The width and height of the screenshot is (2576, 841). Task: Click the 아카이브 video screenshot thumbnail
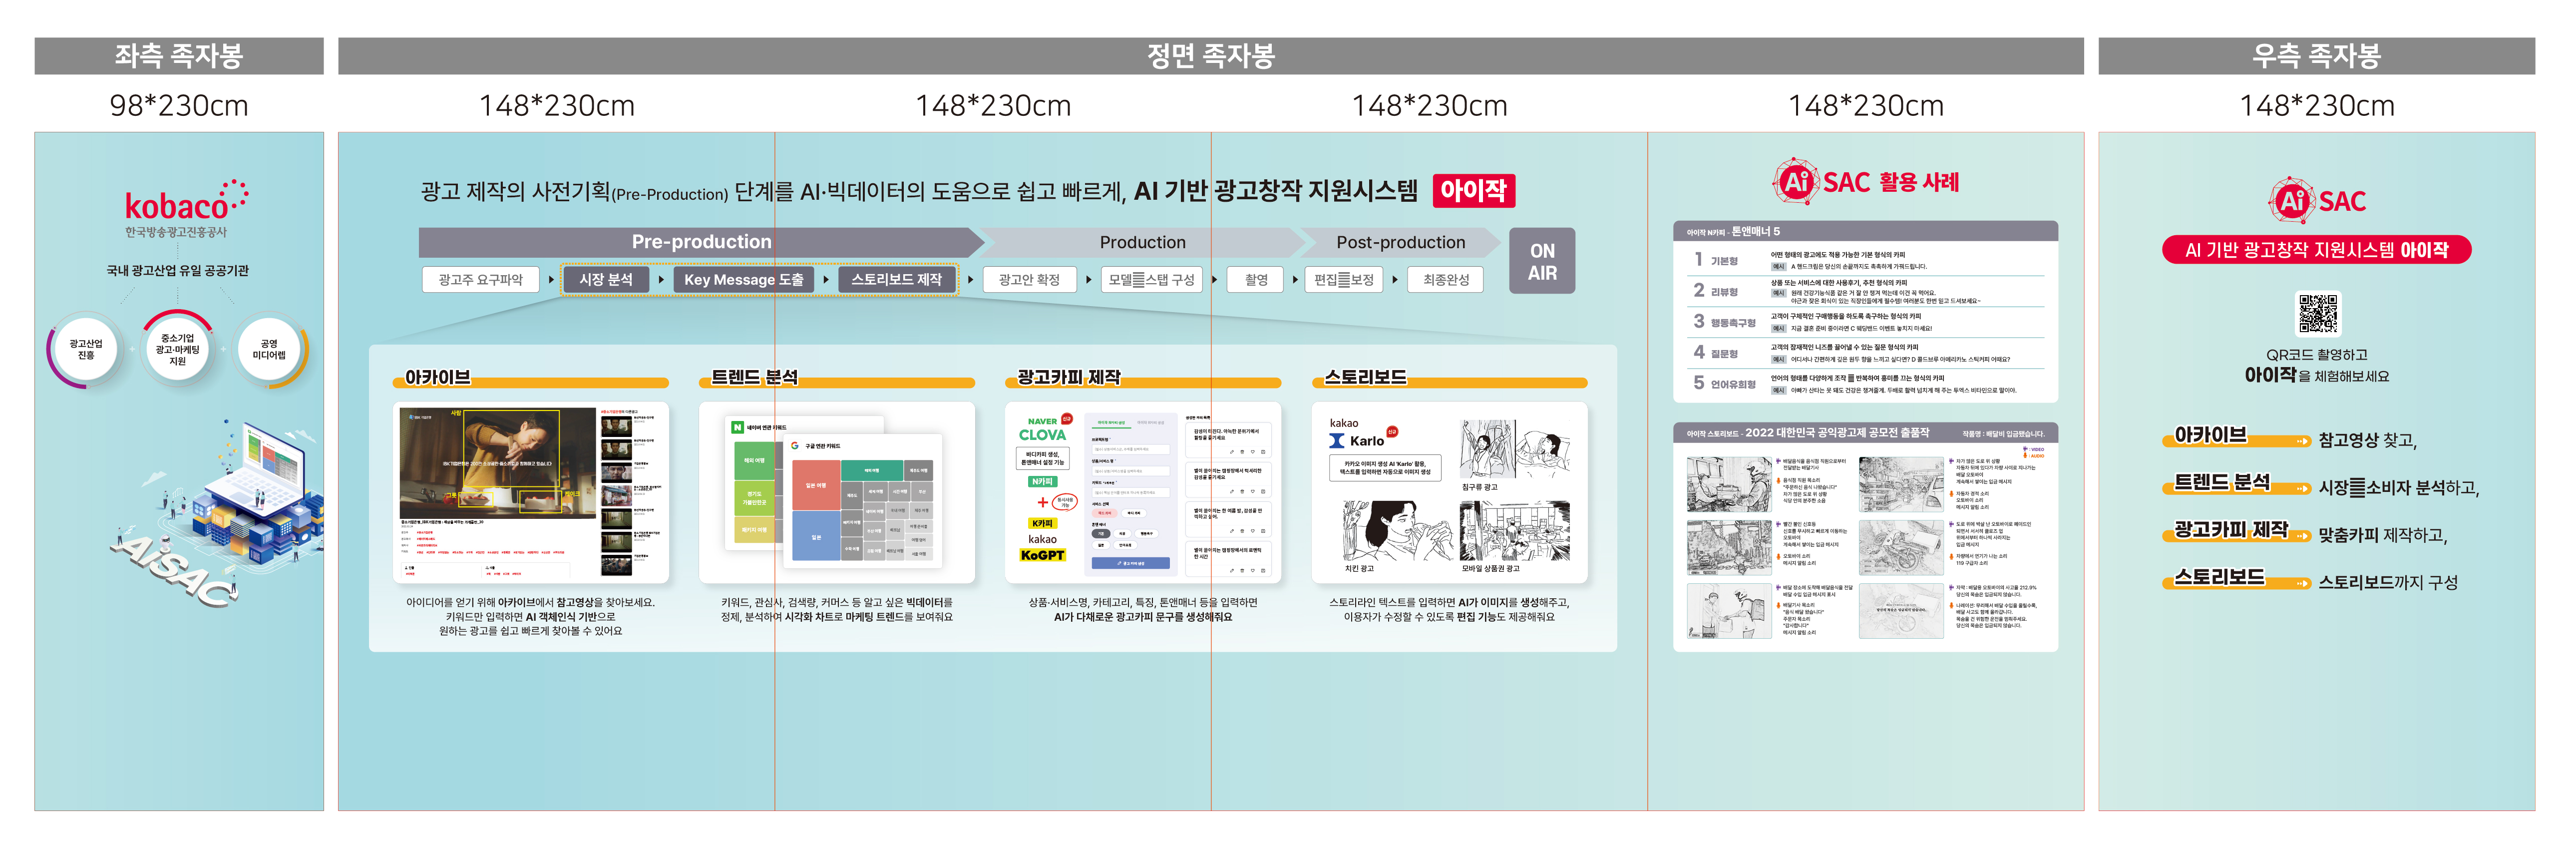pyautogui.click(x=497, y=462)
